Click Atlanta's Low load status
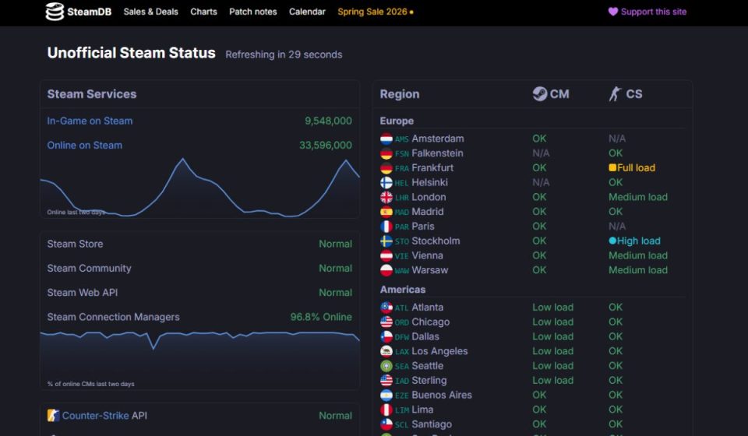This screenshot has width=748, height=436. 553,308
